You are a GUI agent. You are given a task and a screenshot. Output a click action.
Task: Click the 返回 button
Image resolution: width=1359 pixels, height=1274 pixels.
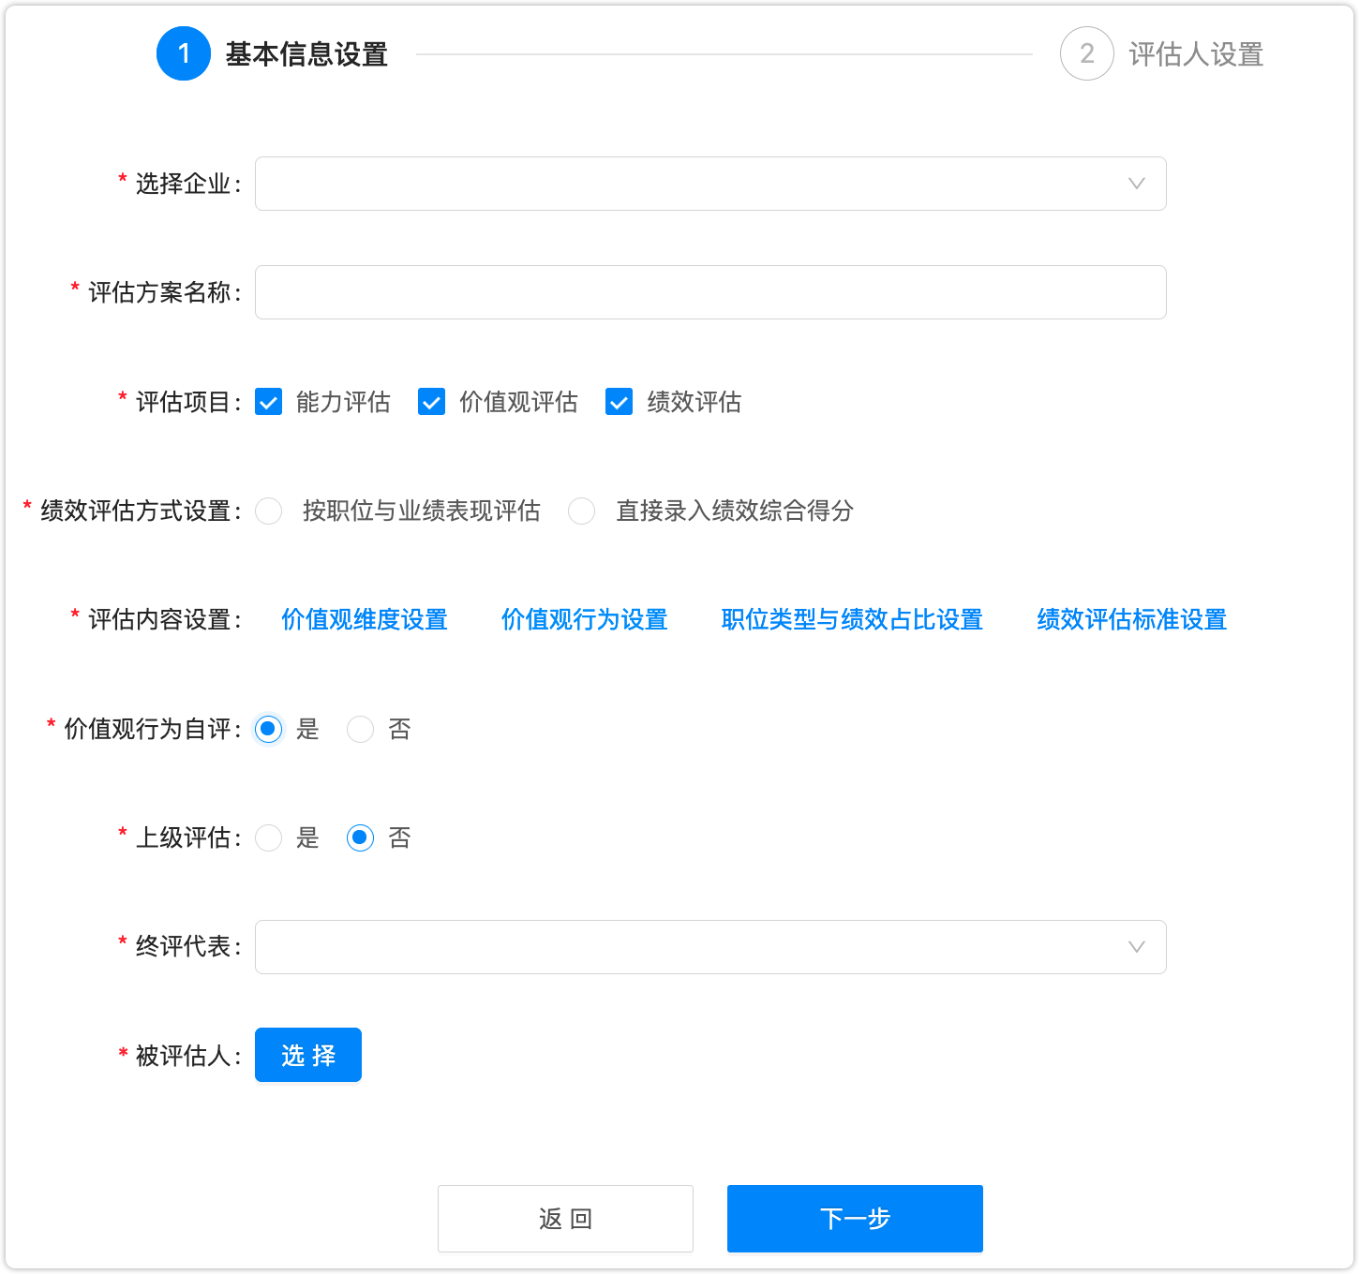565,1219
